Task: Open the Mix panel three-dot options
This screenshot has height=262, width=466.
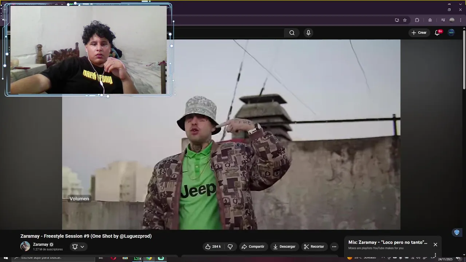Action: (435, 255)
